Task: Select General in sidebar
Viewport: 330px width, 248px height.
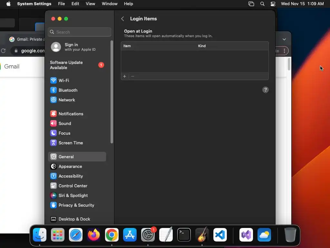Action: [x=77, y=157]
